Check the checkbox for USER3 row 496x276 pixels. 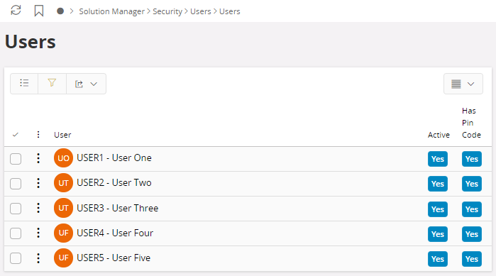pos(16,209)
